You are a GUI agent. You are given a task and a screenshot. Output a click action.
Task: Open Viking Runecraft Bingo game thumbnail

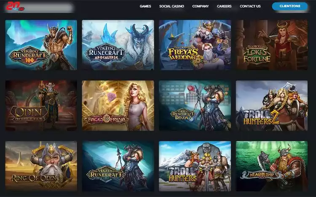(x=195, y=105)
